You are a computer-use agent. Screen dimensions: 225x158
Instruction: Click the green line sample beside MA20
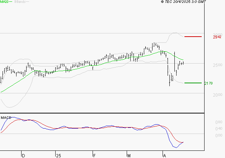click(x=11, y=2)
